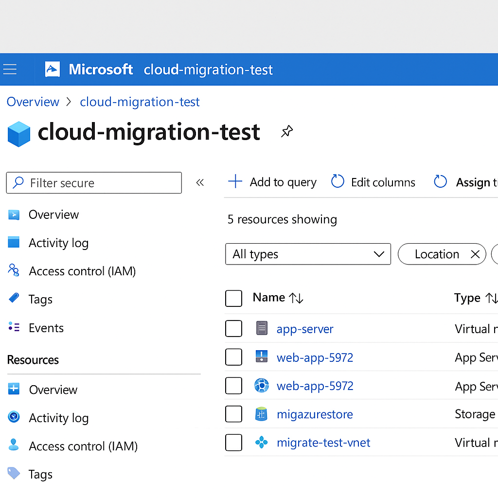
Task: Click the migrate-test-vnet network icon
Action: coord(262,443)
